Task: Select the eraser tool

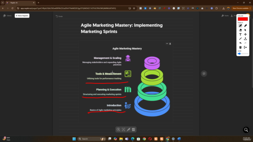Action: coord(240,30)
